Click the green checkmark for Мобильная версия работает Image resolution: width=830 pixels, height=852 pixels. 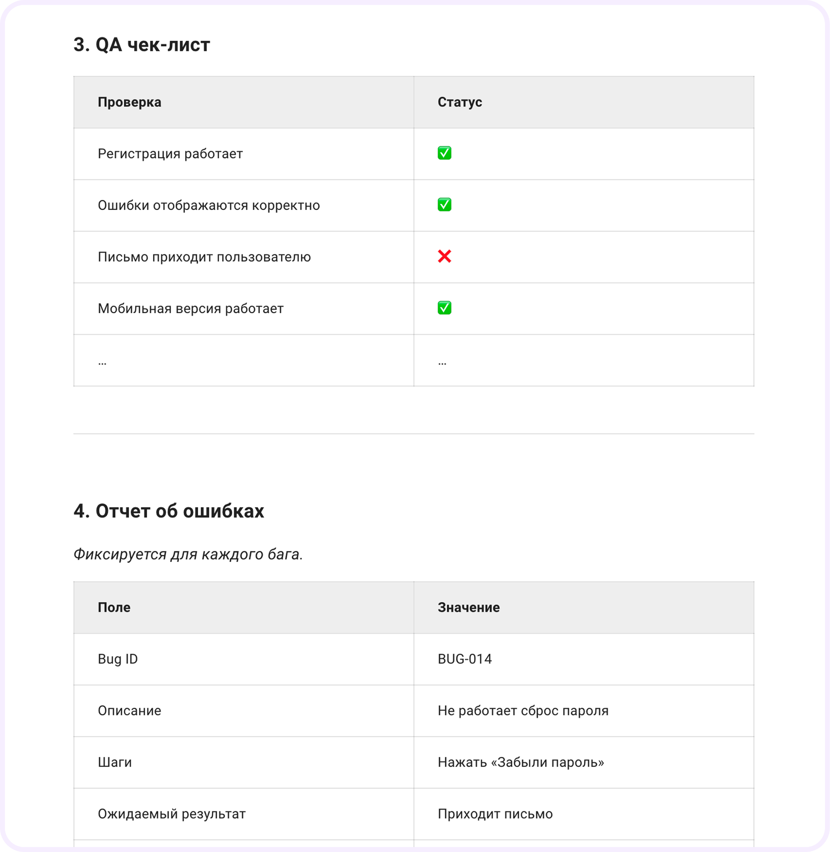(x=444, y=308)
